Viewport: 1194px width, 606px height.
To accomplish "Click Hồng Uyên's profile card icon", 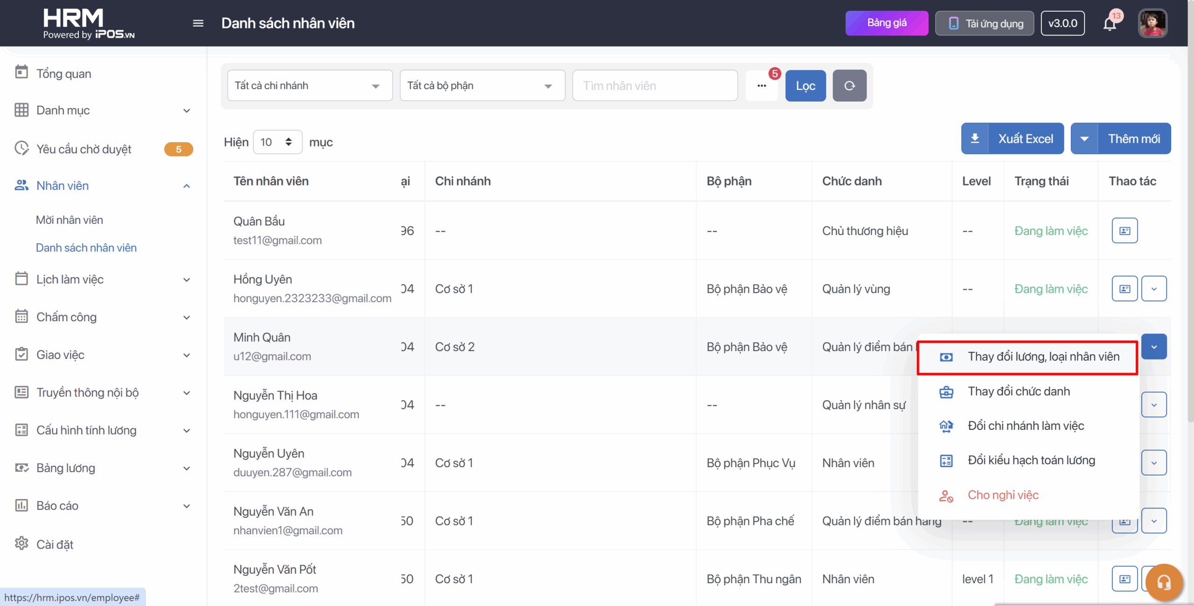I will click(x=1125, y=289).
